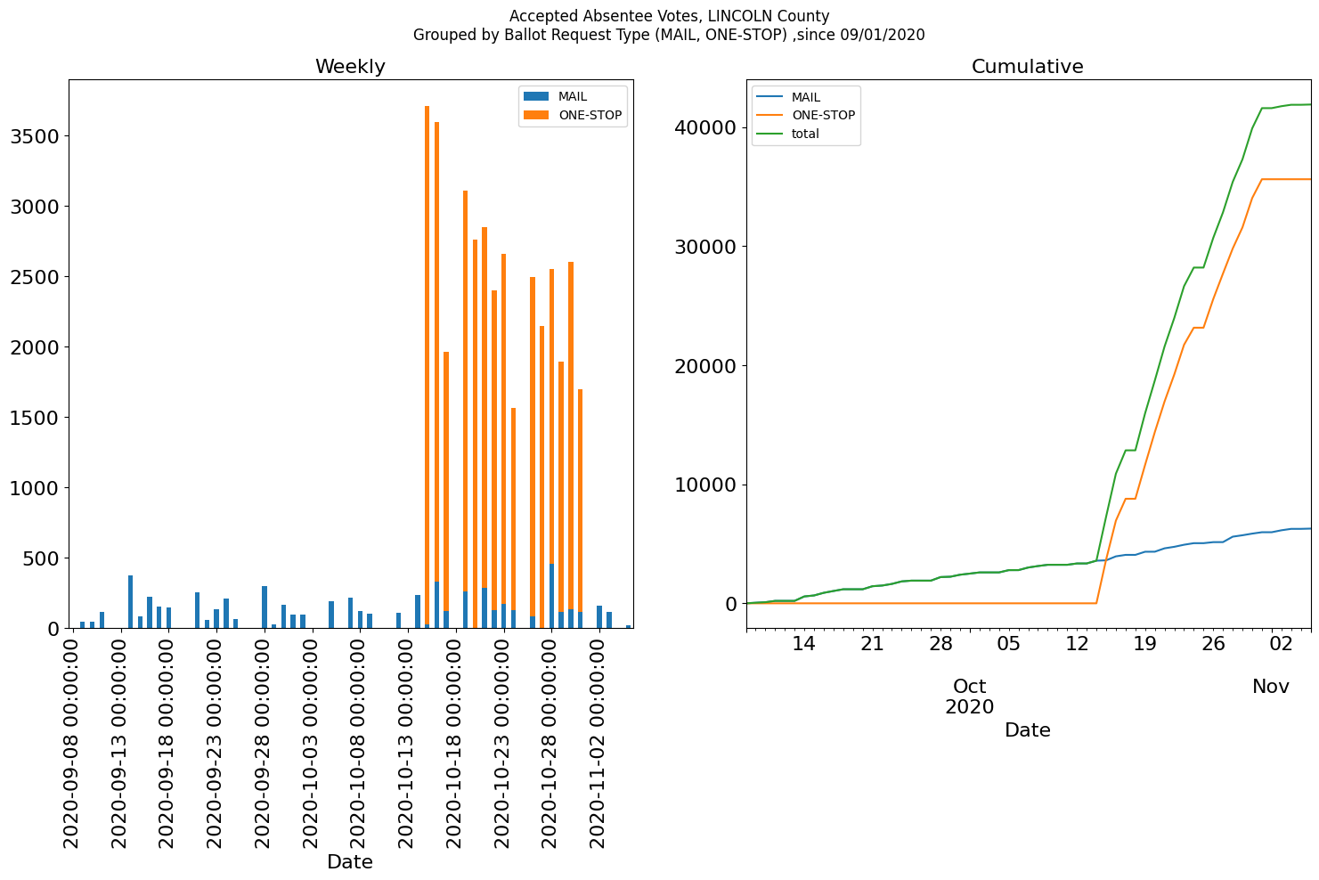Viewport: 1319px width, 880px height.
Task: Click the blue MAIL bar just under 400 in mid-September
Action: click(130, 602)
